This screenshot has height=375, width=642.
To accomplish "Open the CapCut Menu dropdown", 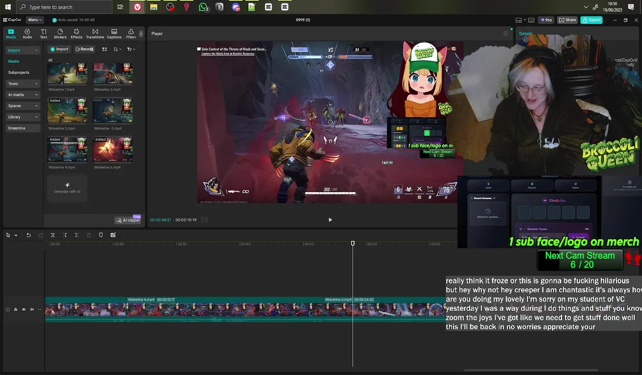I will click(34, 20).
